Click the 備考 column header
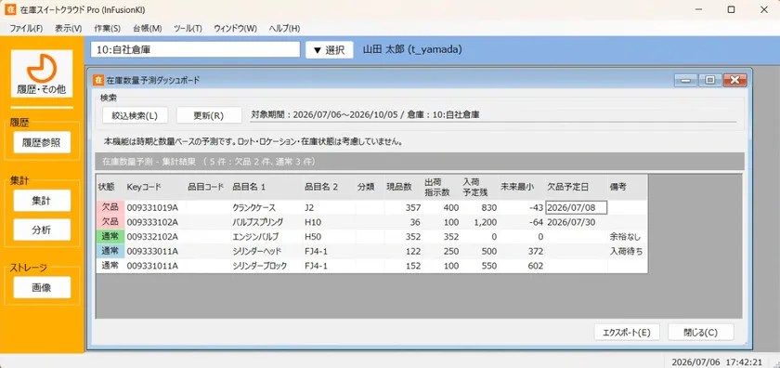 point(628,187)
